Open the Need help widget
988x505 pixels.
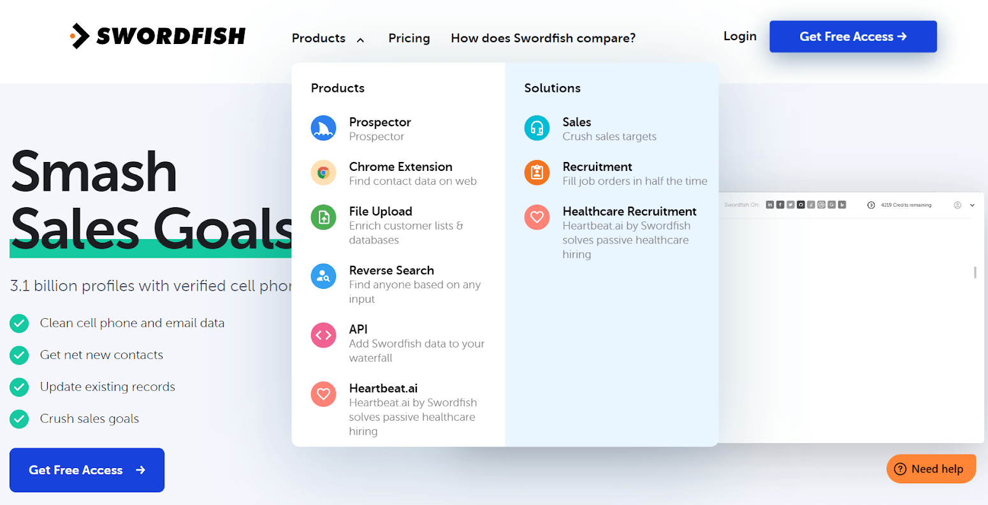click(x=931, y=469)
